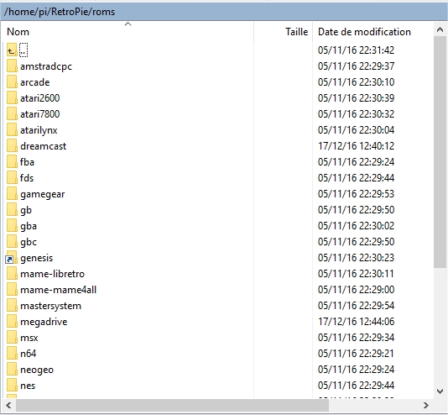Click the fds folder icon

click(x=12, y=178)
